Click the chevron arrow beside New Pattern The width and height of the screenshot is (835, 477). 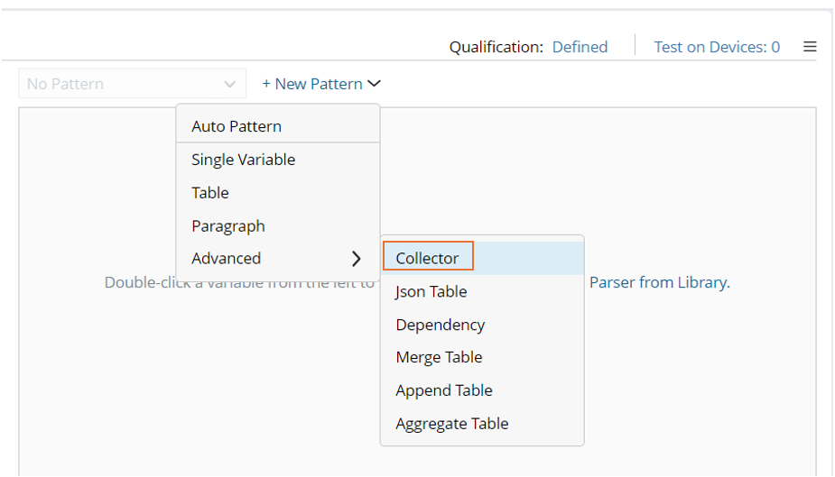[374, 84]
